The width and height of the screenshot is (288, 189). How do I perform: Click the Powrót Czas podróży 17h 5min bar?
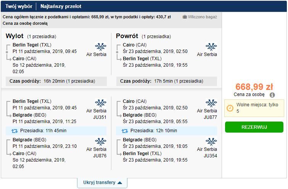pos(167,81)
